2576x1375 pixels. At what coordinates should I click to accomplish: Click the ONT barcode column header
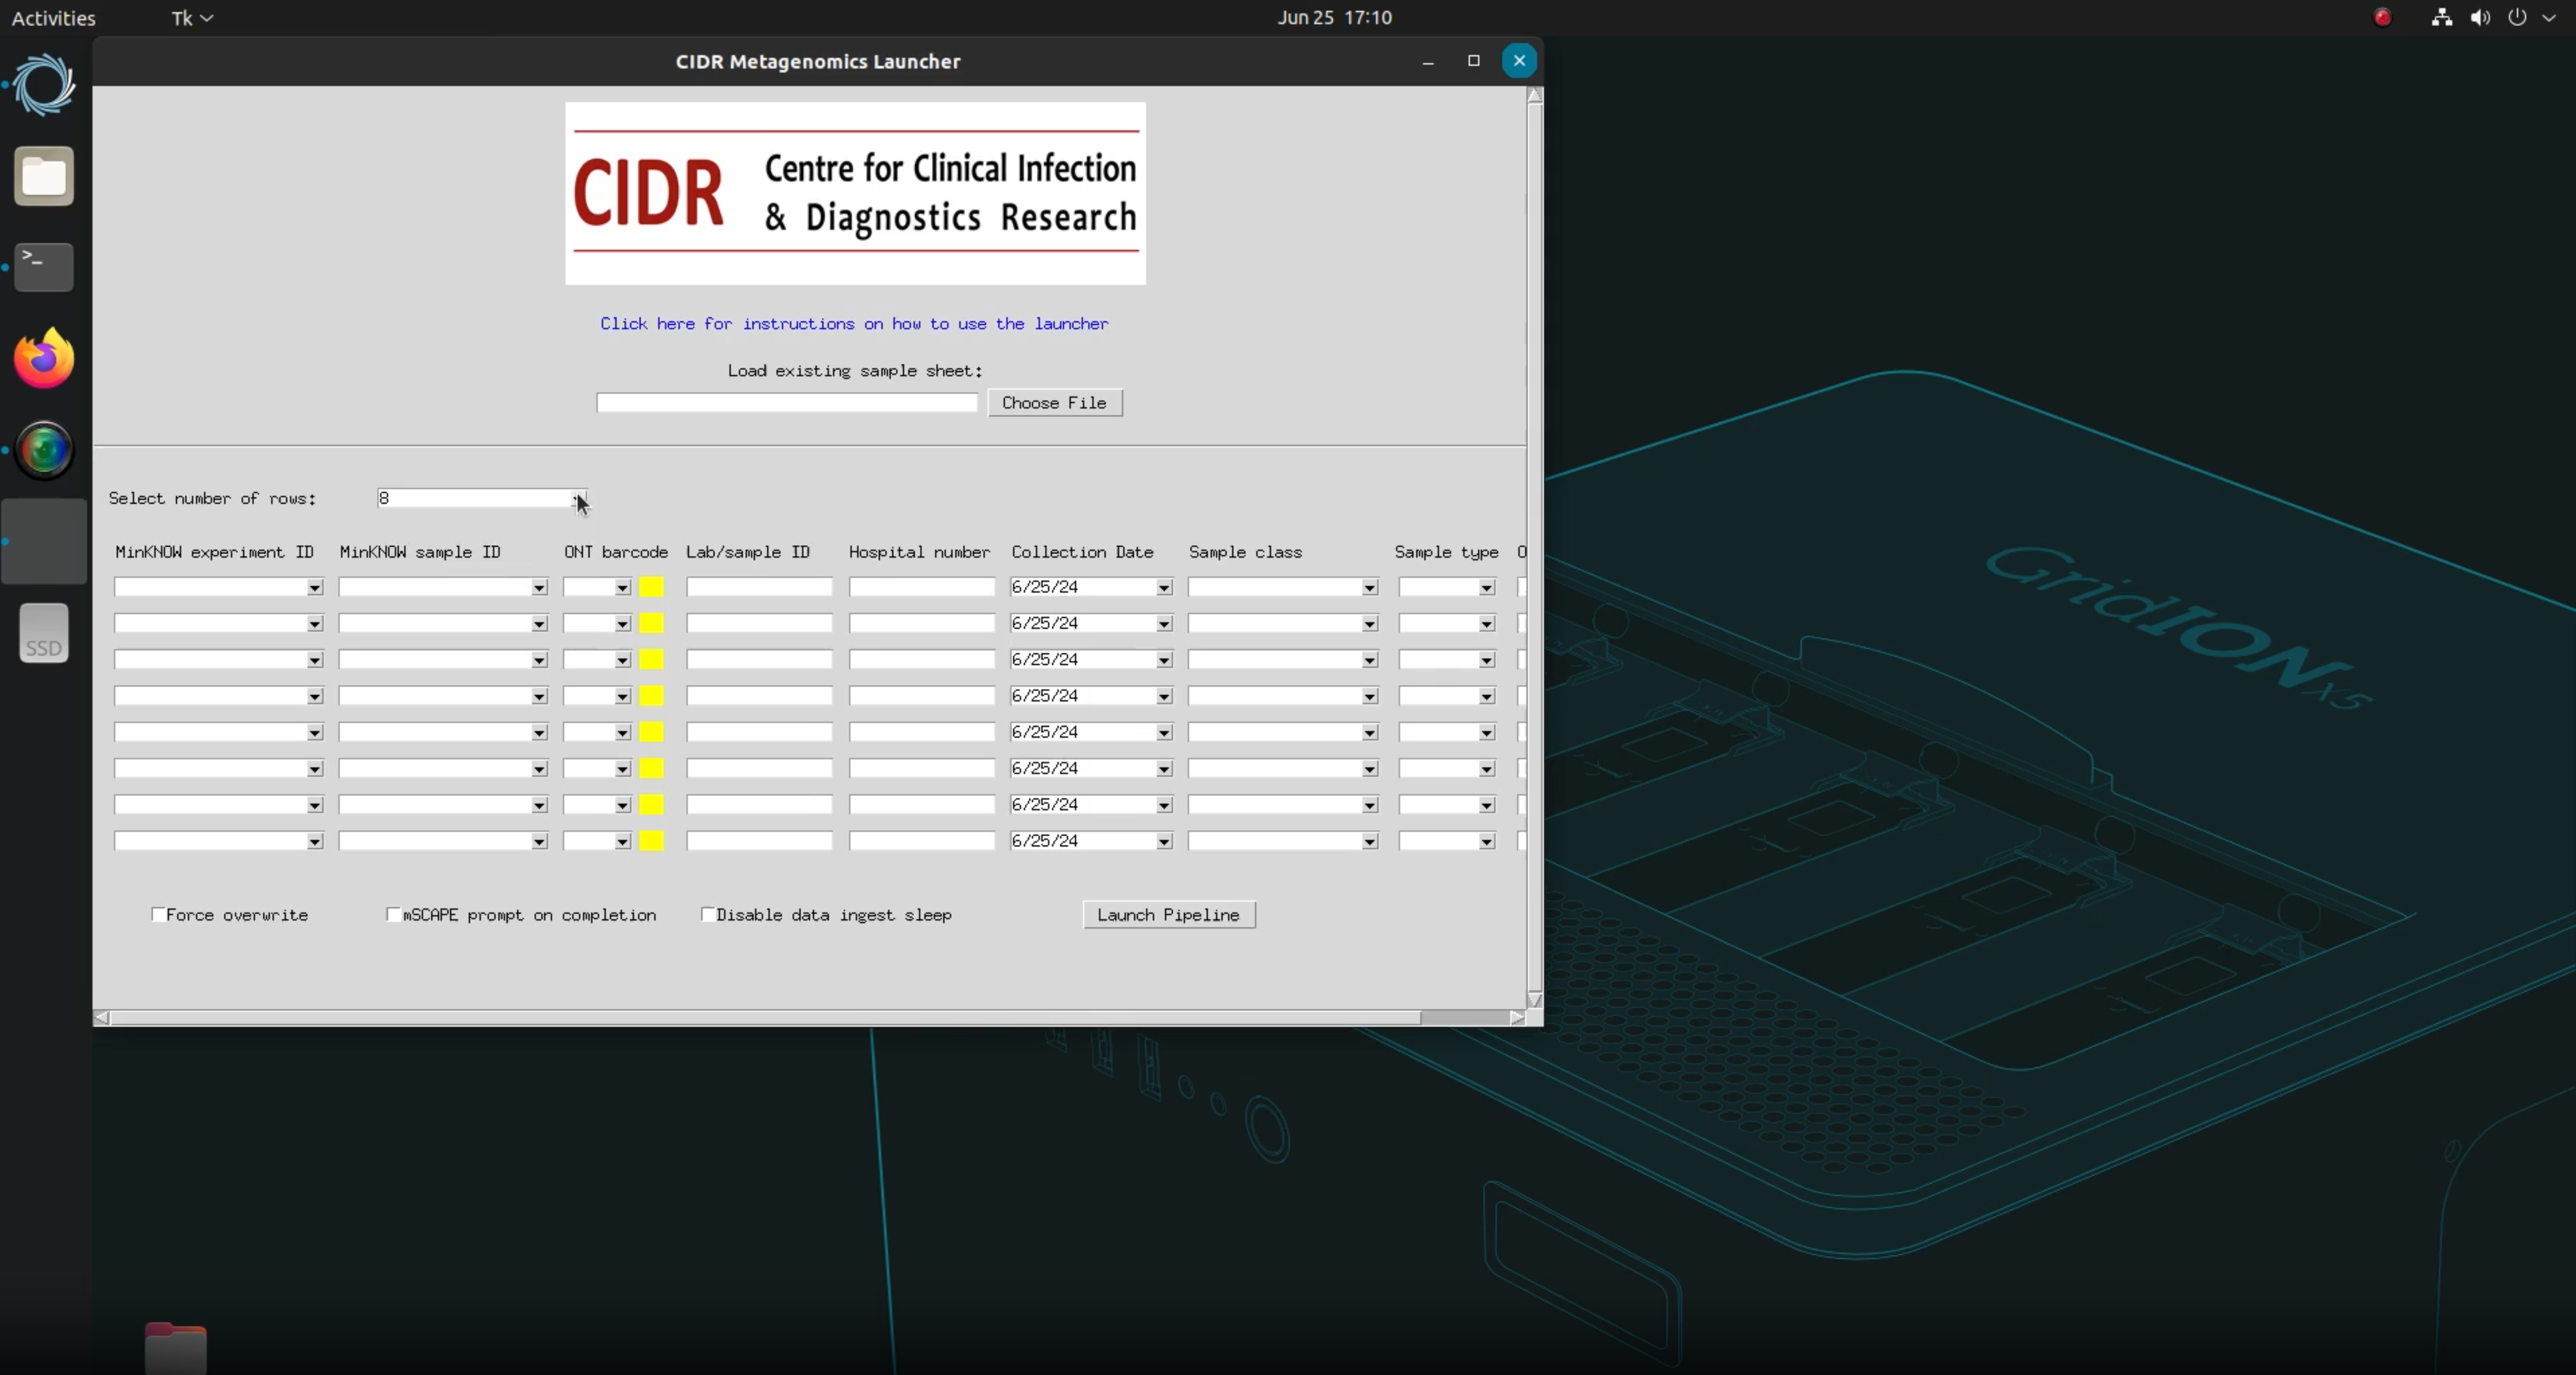pyautogui.click(x=616, y=552)
